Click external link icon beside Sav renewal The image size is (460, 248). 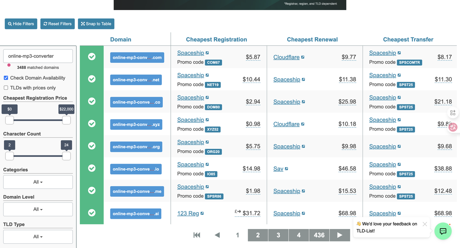pyautogui.click(x=286, y=169)
